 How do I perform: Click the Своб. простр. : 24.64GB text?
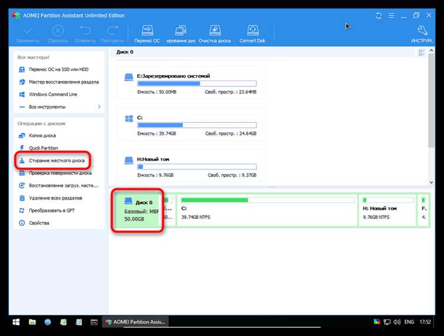[231, 133]
